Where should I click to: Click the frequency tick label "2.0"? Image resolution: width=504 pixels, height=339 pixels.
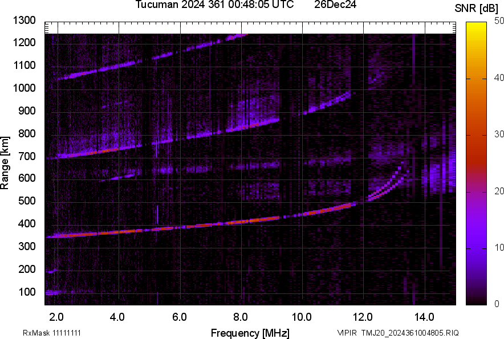56,317
